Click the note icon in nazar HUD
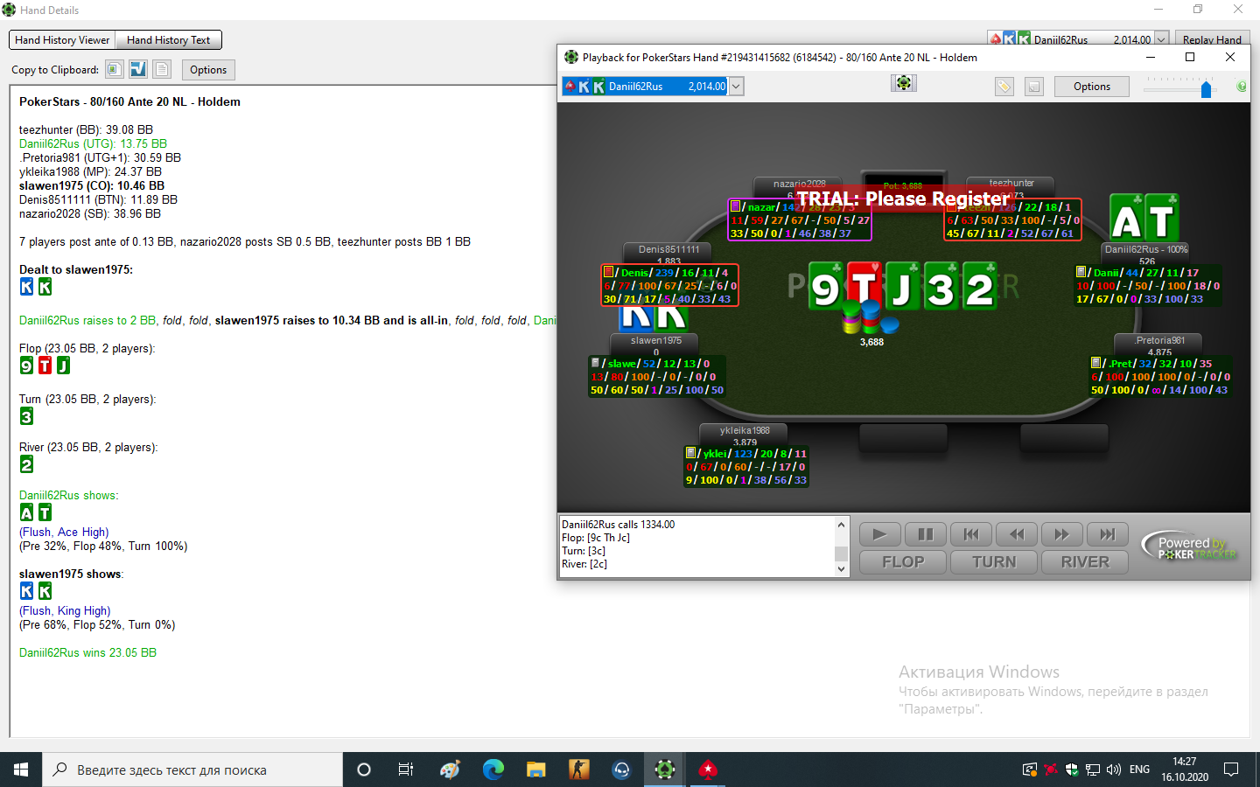 (x=736, y=206)
